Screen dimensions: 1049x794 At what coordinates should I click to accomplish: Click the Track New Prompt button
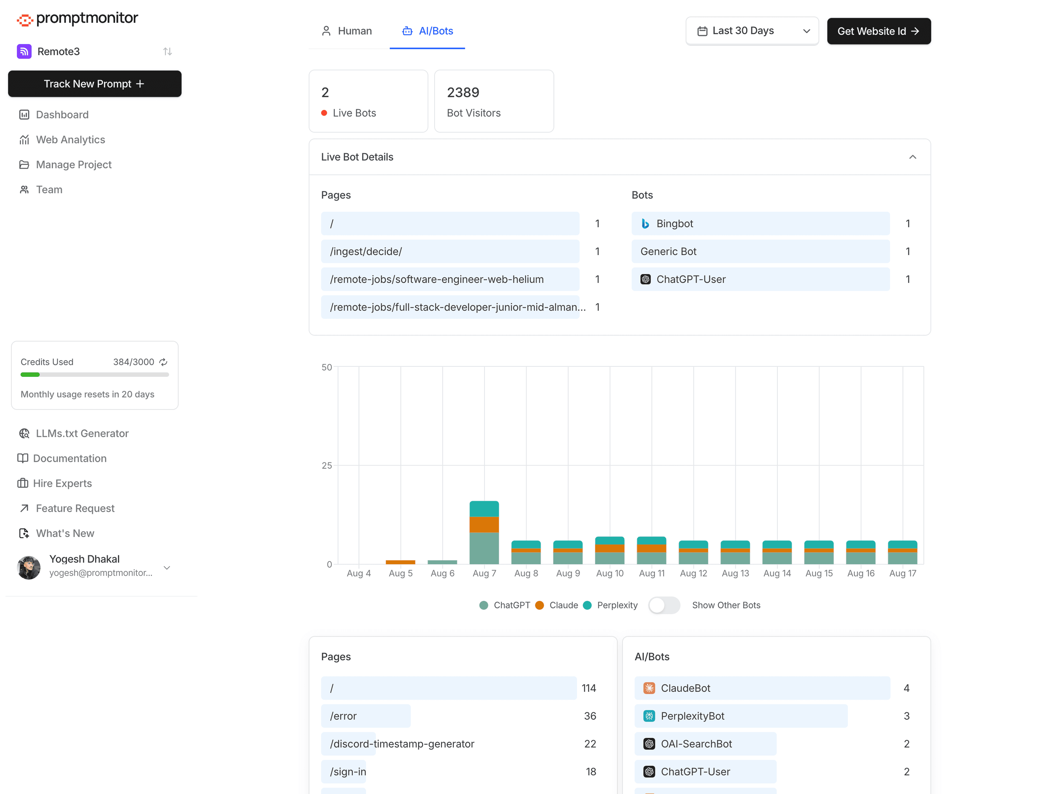(x=94, y=84)
